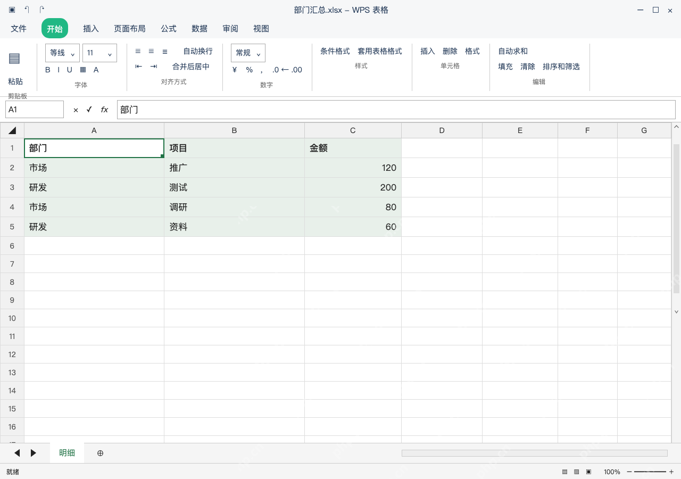Viewport: 681px width, 479px height.
Task: Click the select-all triangle corner
Action: tap(12, 130)
